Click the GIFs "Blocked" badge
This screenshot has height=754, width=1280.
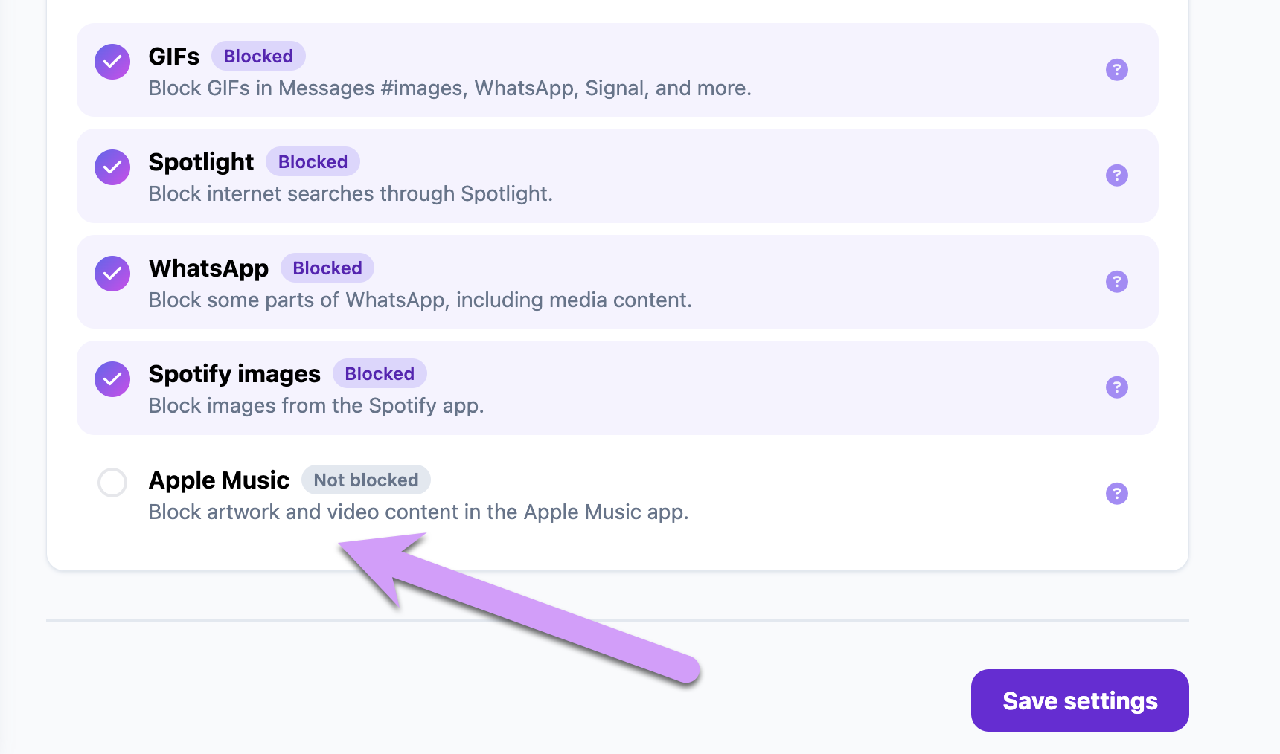point(258,57)
